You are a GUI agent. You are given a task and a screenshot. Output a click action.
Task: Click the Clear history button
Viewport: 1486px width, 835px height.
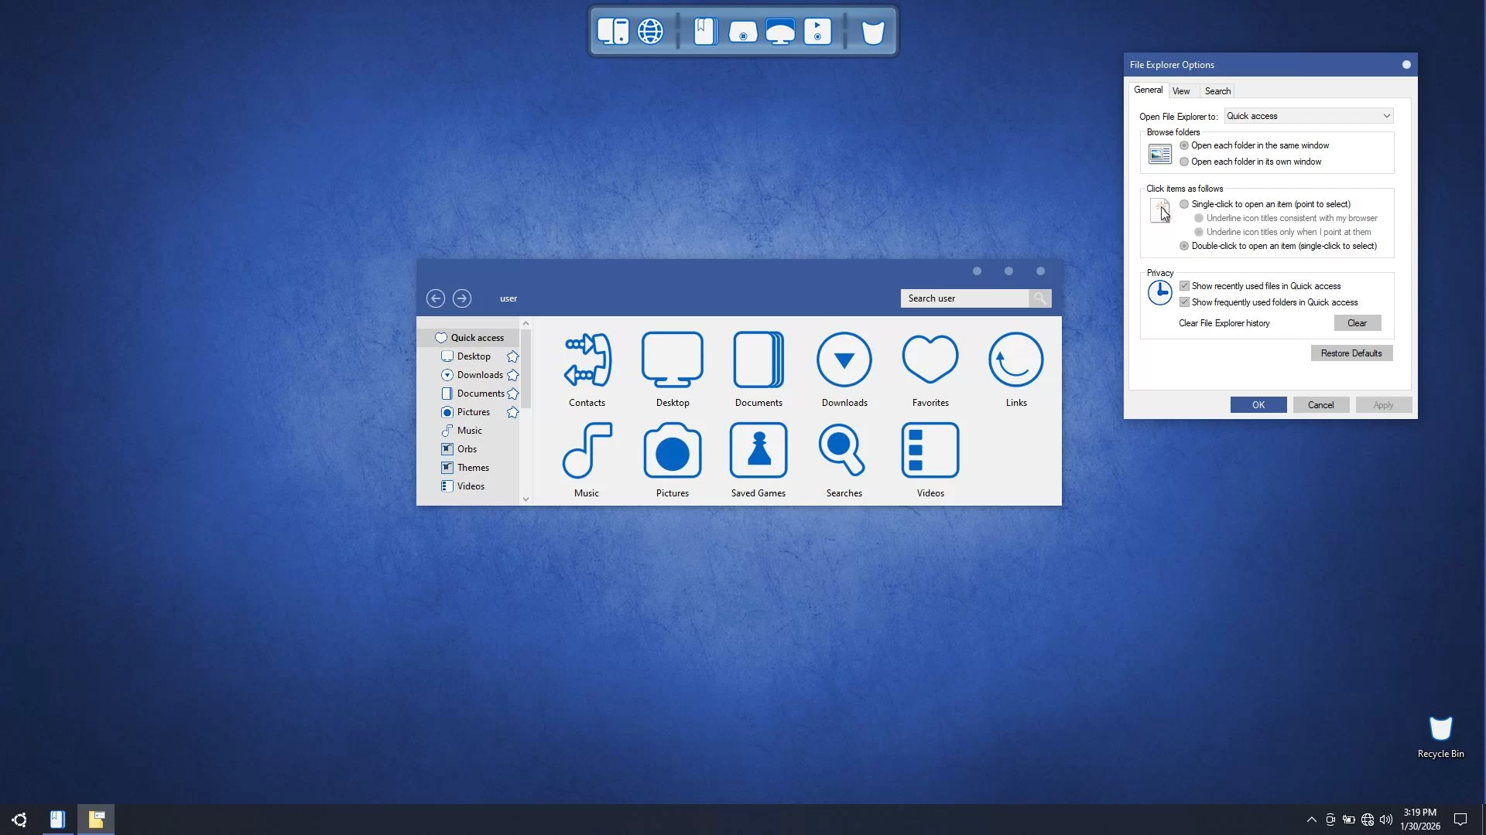point(1357,323)
